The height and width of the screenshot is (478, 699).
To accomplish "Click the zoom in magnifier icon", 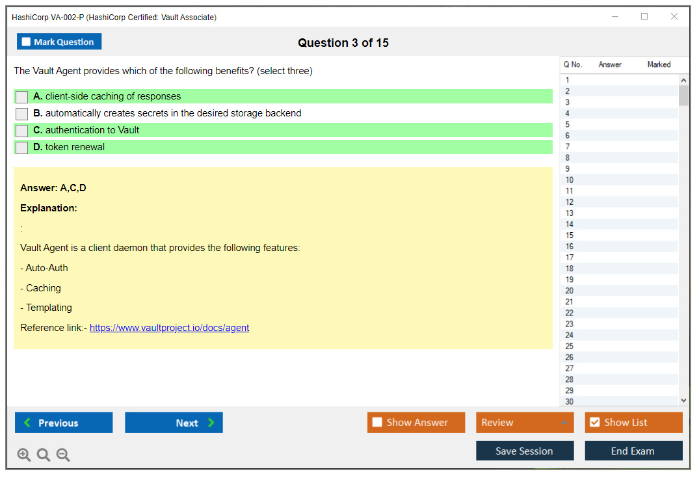I will coord(24,455).
